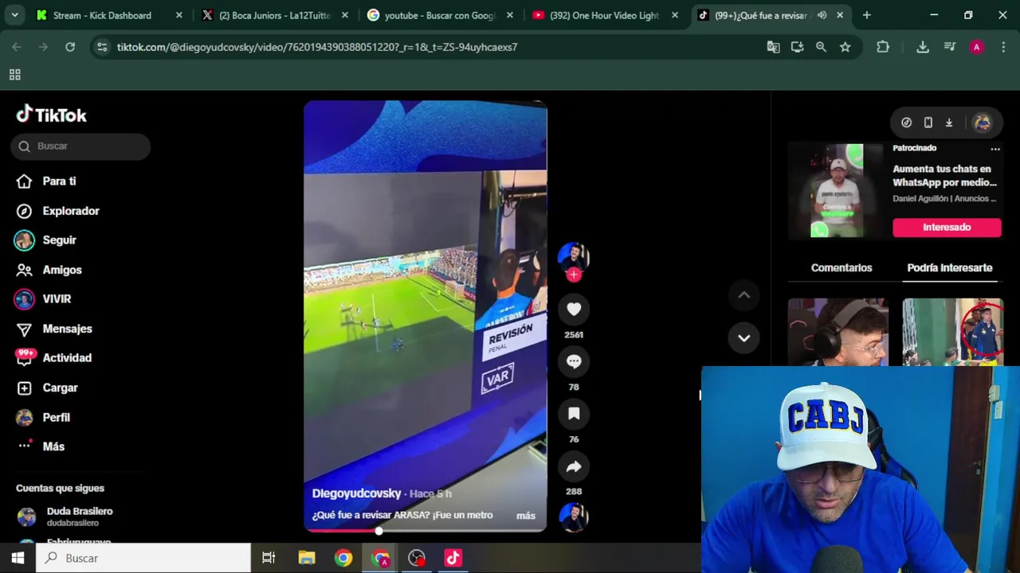
Task: Switch to the youtube Google search tab
Action: pyautogui.click(x=439, y=15)
